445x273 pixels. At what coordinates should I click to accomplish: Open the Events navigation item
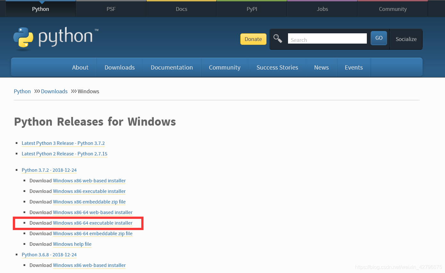pos(354,67)
